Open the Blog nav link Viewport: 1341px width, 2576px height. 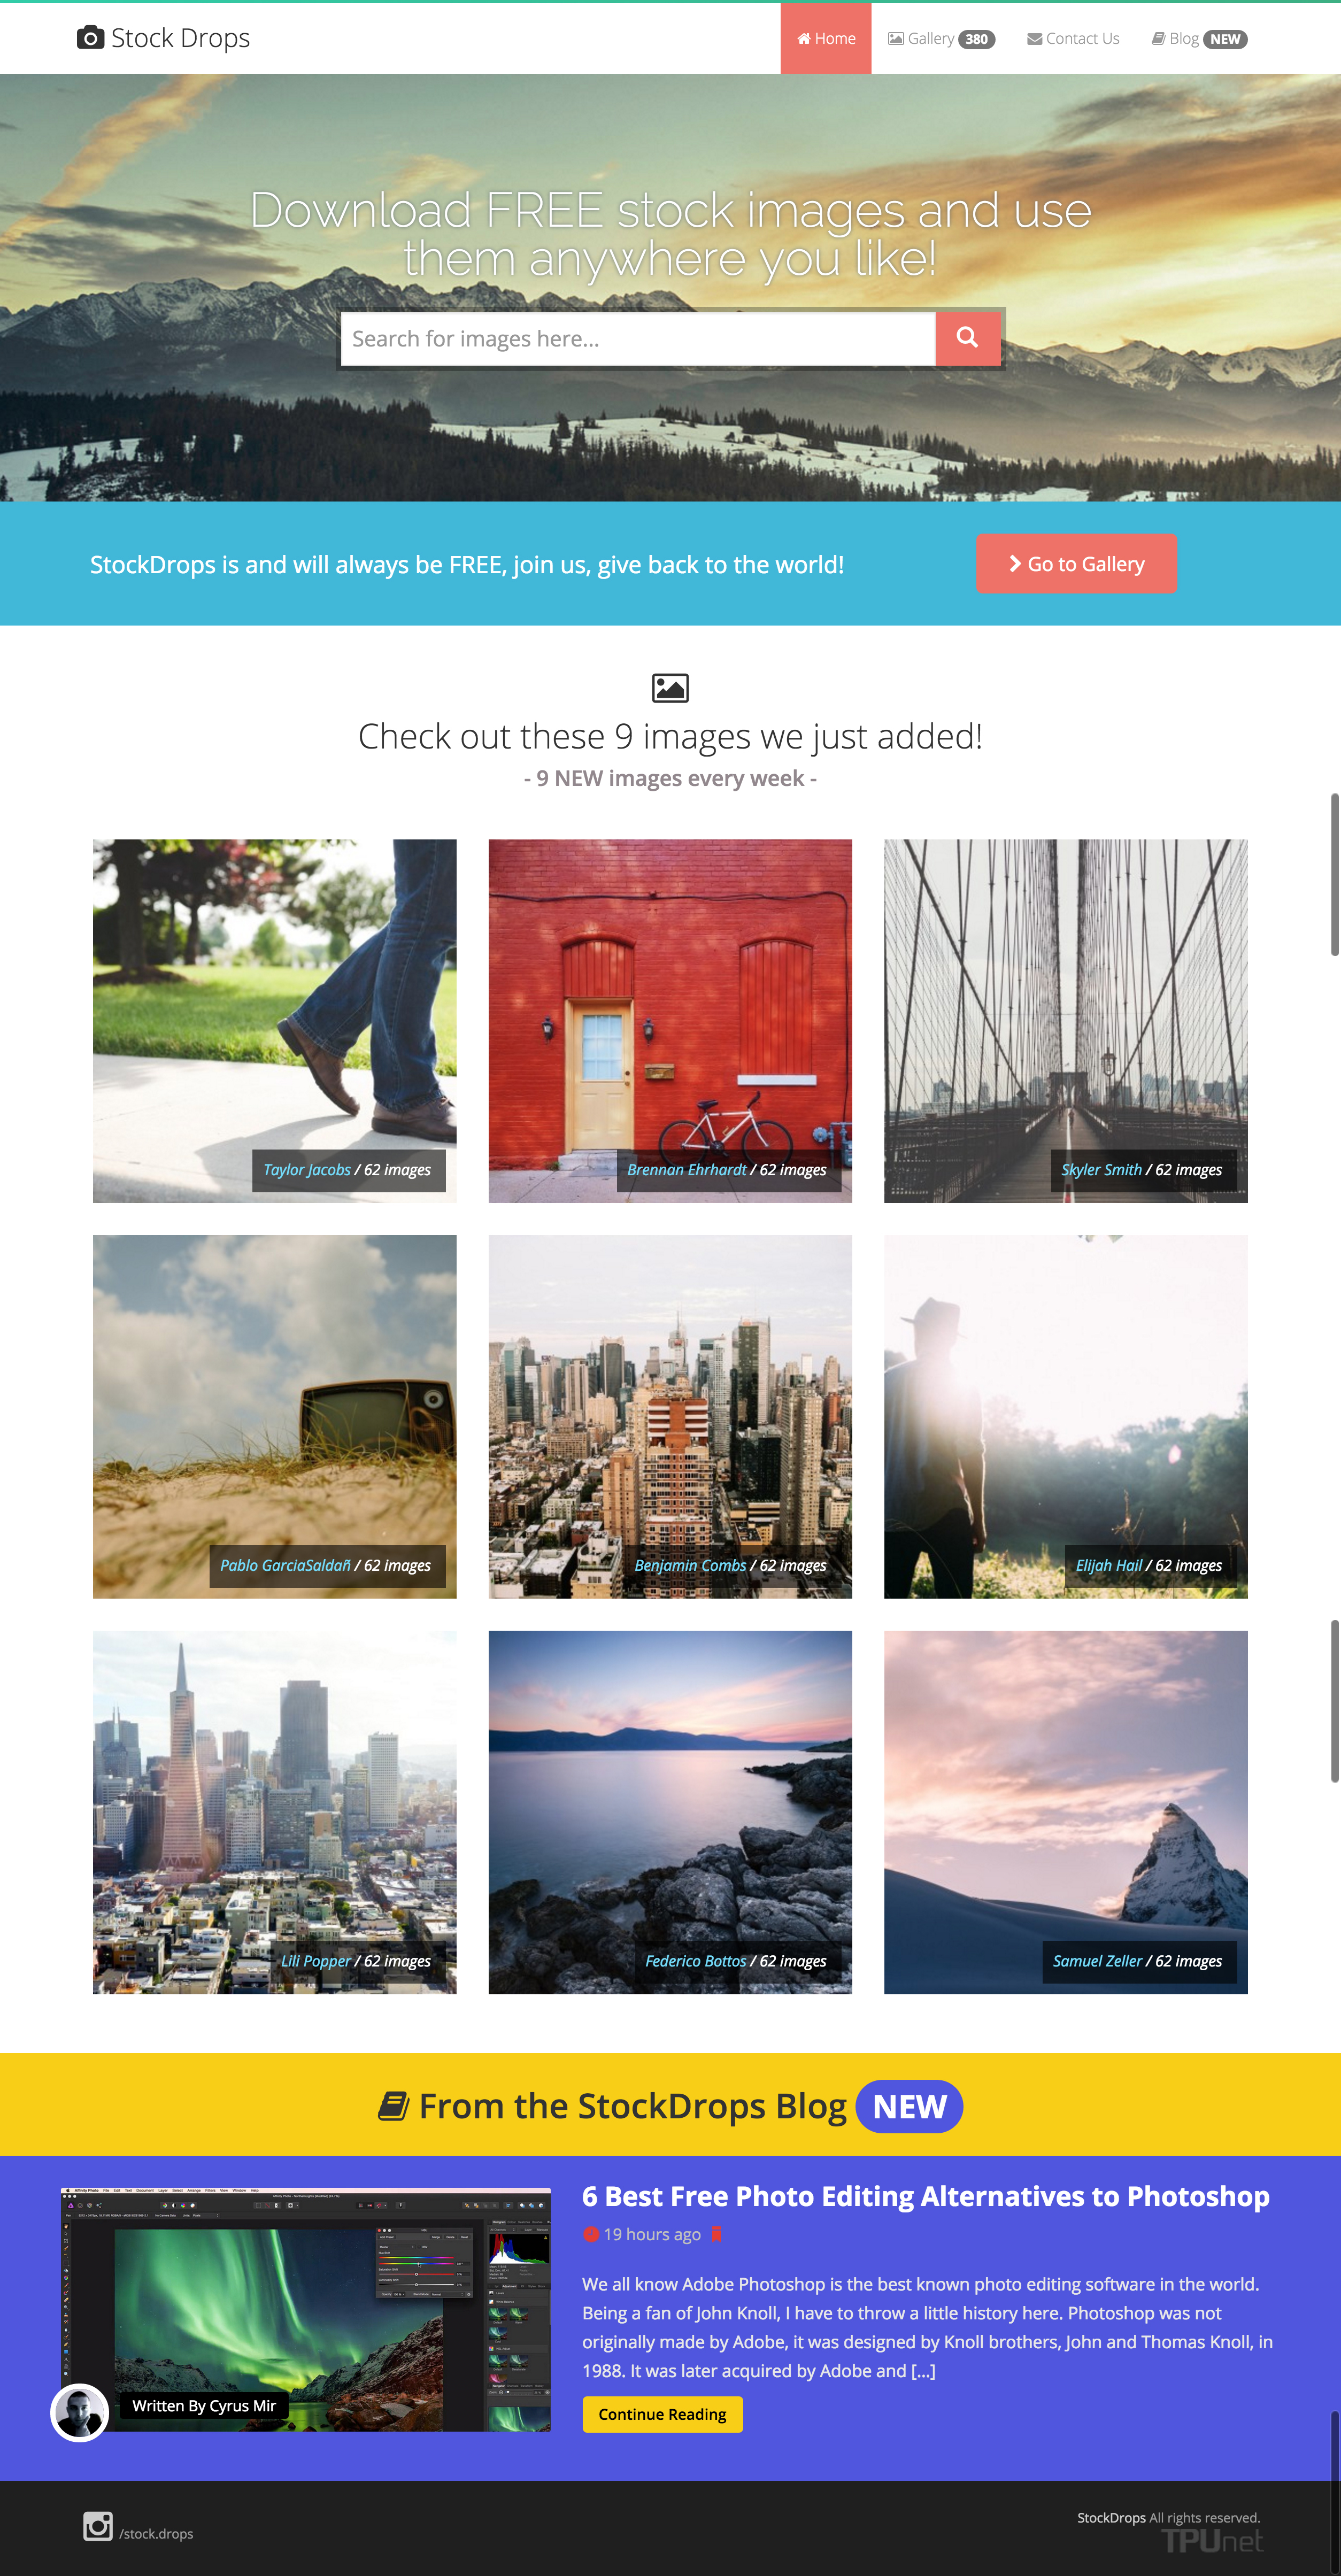(x=1199, y=38)
